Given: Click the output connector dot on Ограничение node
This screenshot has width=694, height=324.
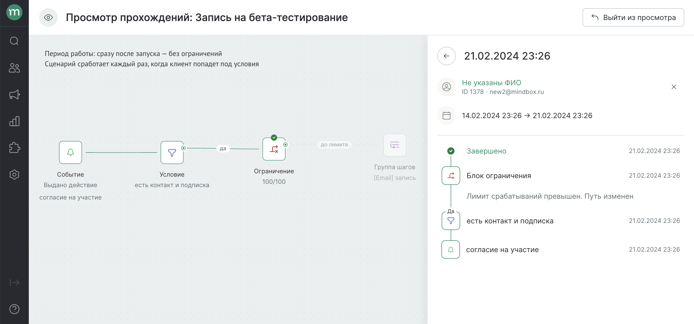Looking at the screenshot, I should click(286, 145).
